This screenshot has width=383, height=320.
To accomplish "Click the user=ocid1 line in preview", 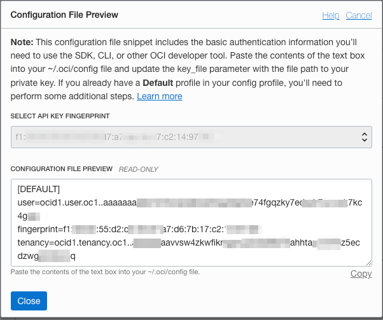I will [76, 202].
